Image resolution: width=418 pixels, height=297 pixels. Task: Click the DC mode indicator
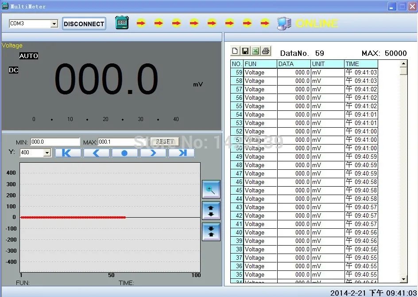coord(14,70)
